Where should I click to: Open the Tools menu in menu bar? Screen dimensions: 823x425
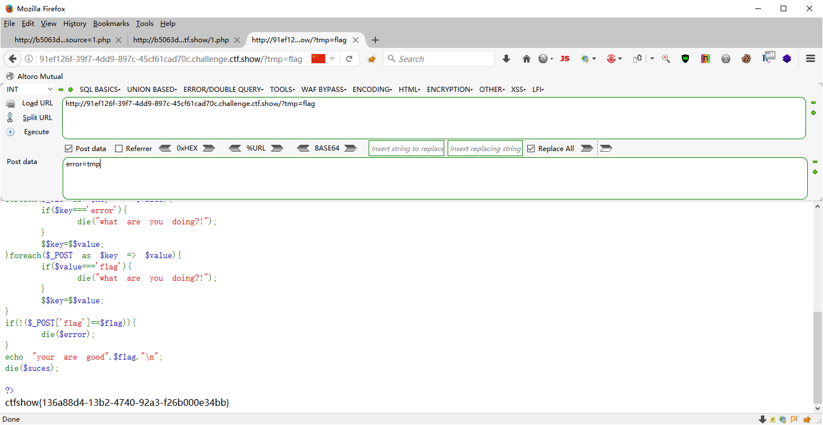click(x=145, y=24)
